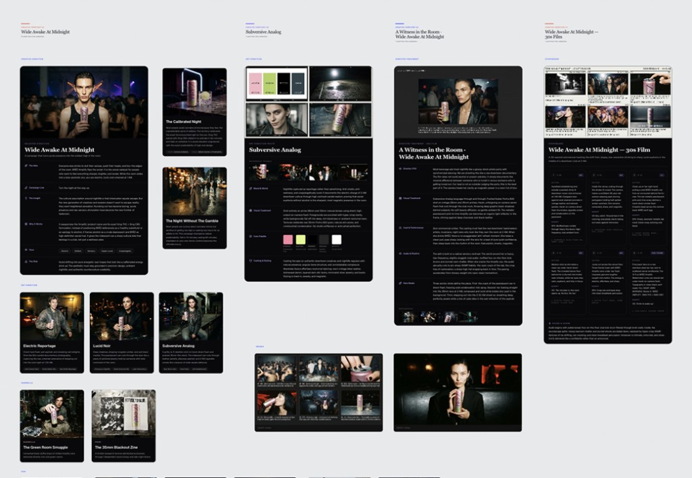Click the Audio & Rhythm icon

click(400, 254)
